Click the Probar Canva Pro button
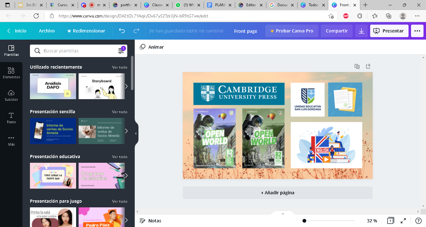Screen dimensions: 426x227 pos(292,31)
